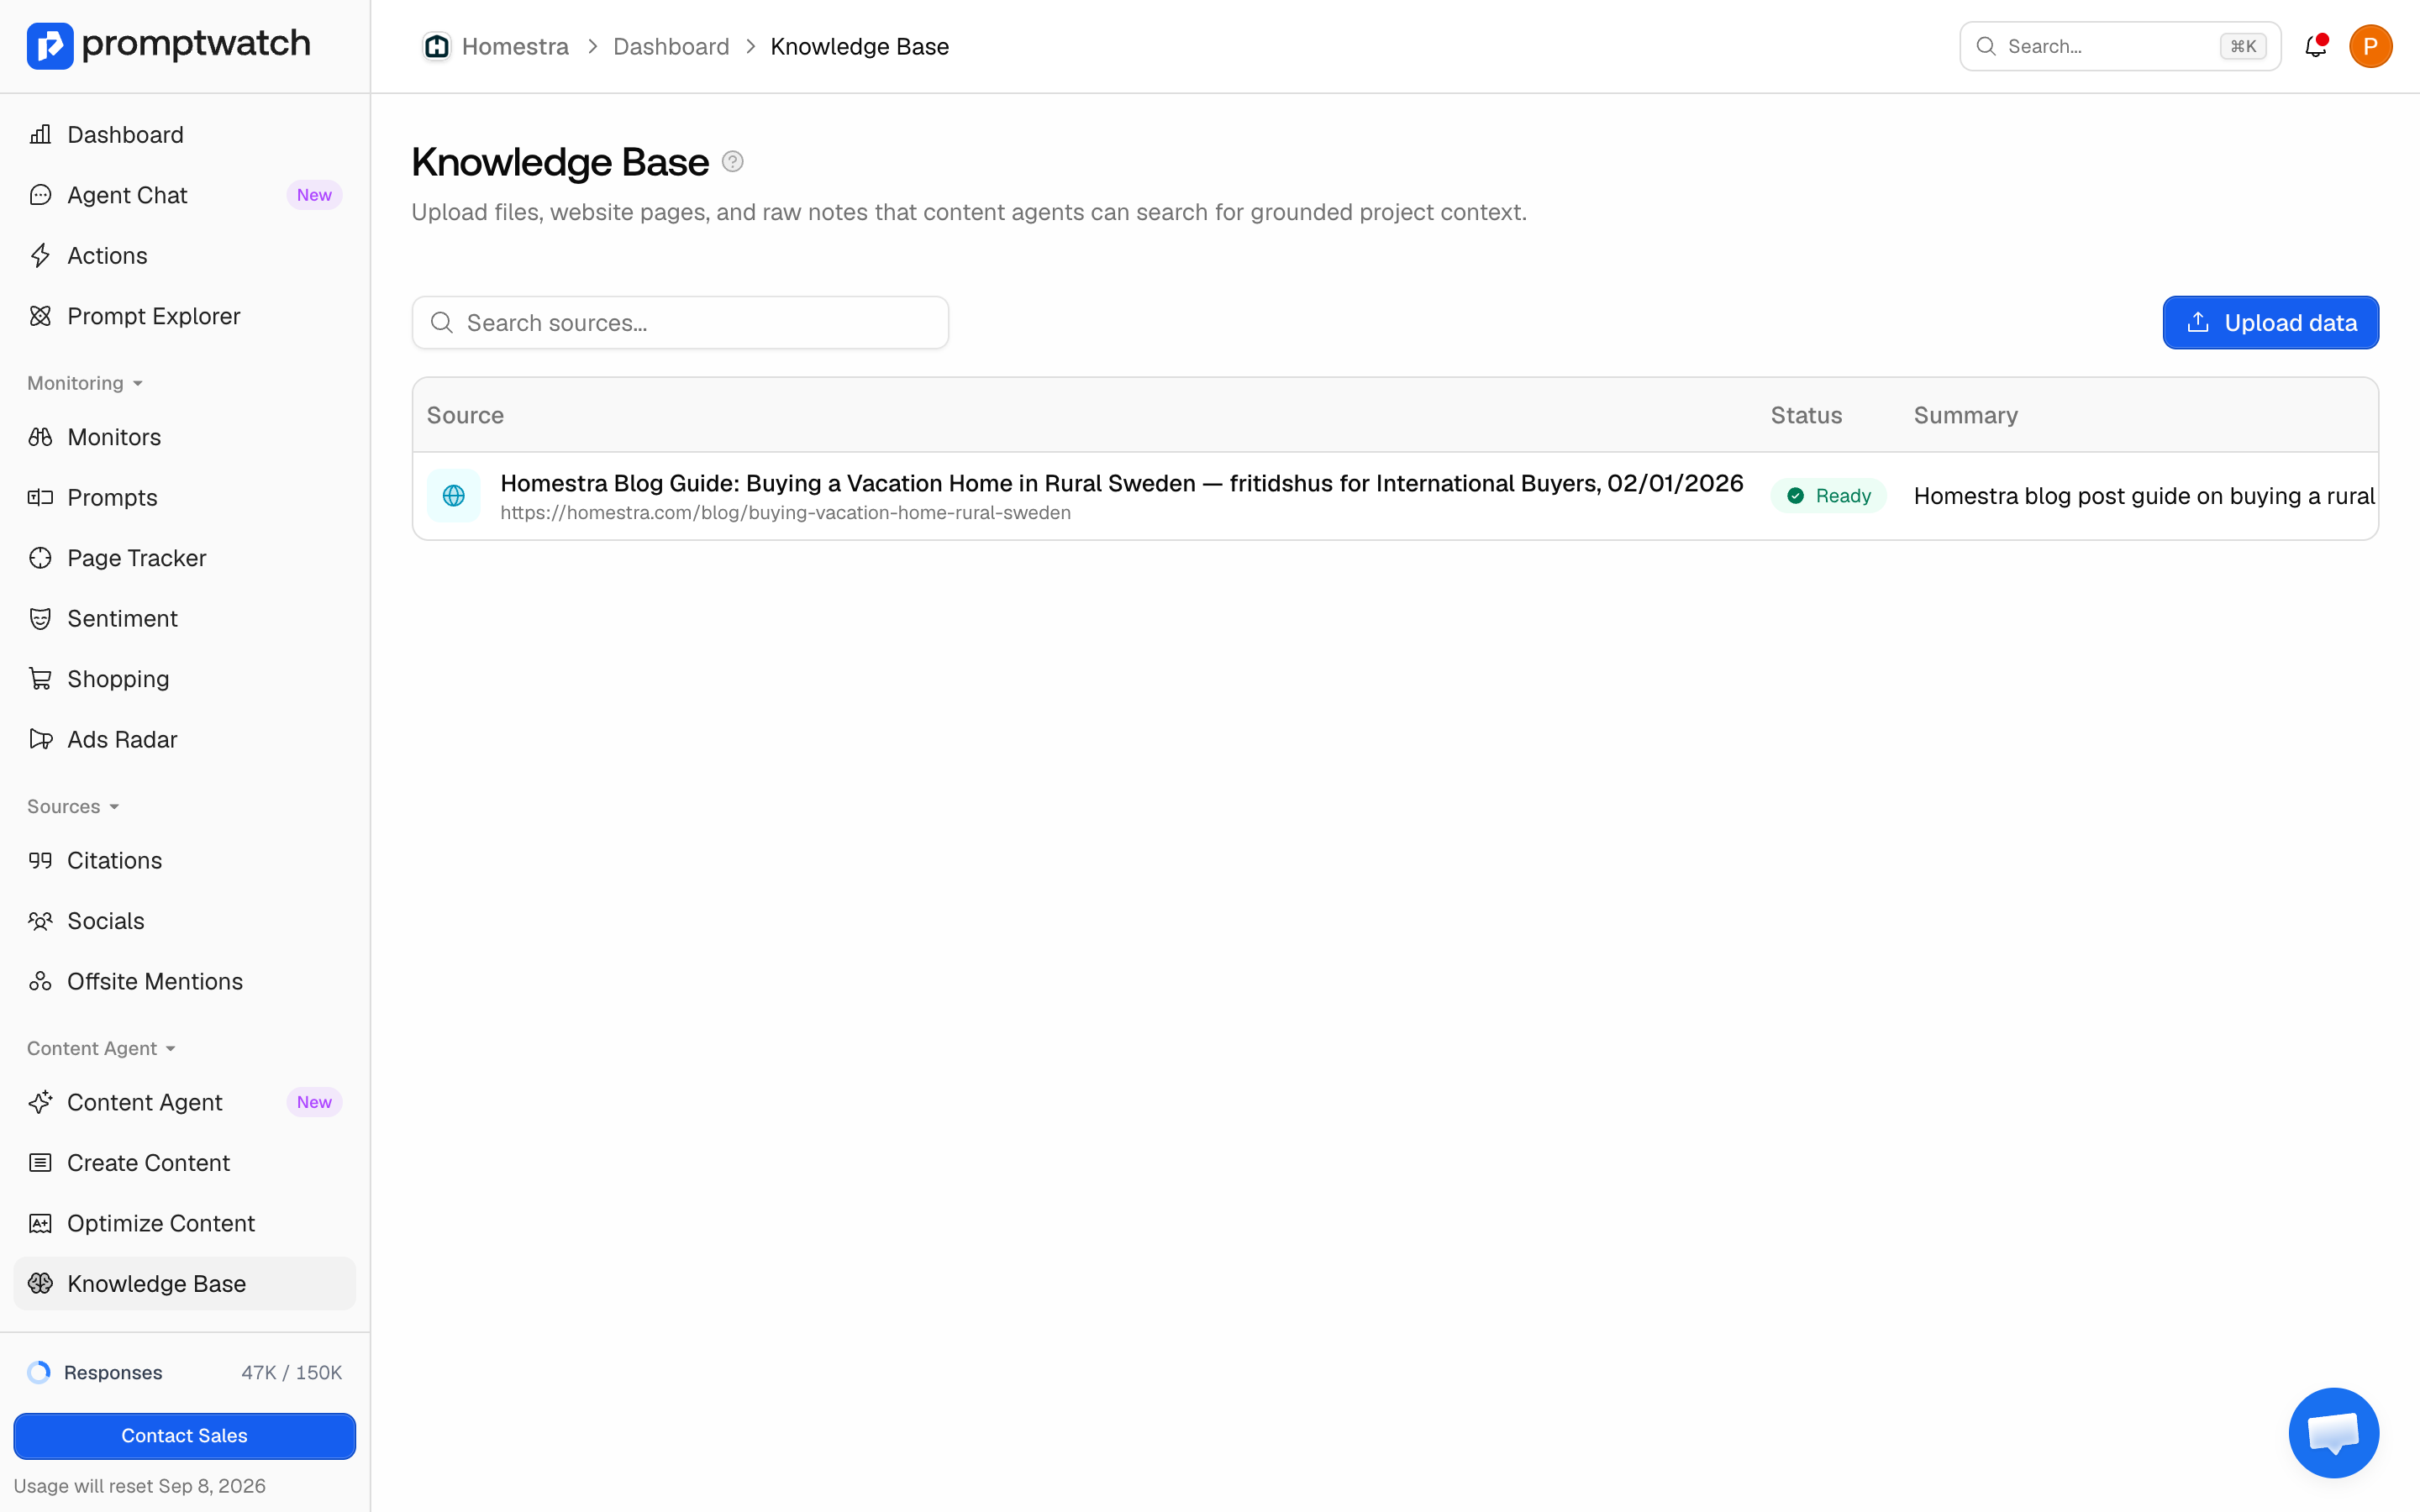Click the Knowledge Base help question icon

pyautogui.click(x=733, y=162)
